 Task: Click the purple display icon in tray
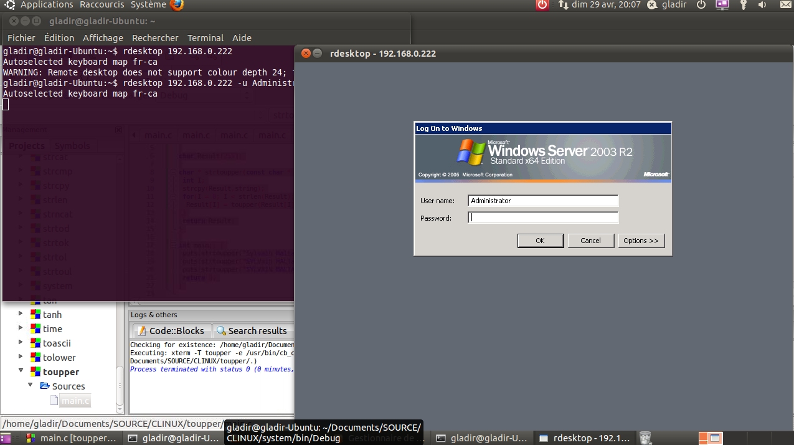(x=722, y=5)
